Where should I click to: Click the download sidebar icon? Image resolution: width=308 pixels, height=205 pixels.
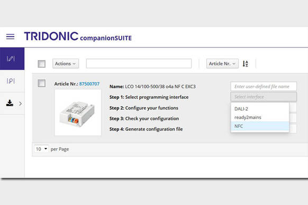[10, 103]
